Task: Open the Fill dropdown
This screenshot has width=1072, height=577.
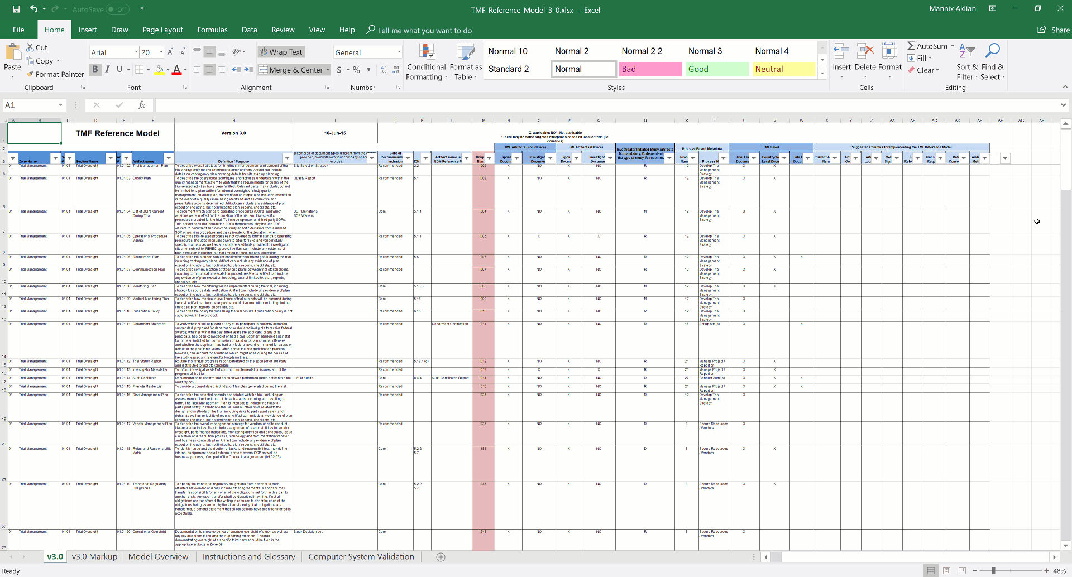Action: [920, 58]
